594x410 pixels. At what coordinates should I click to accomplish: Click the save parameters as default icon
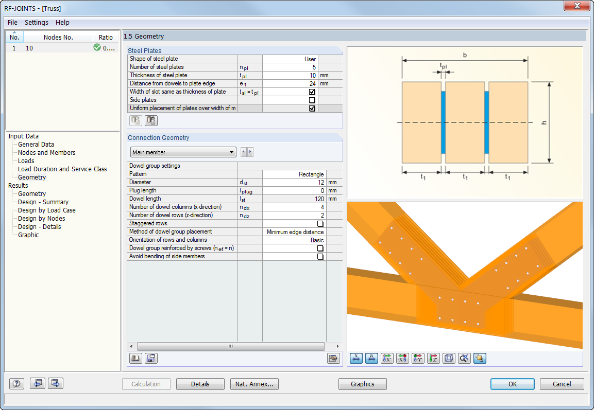(x=150, y=358)
